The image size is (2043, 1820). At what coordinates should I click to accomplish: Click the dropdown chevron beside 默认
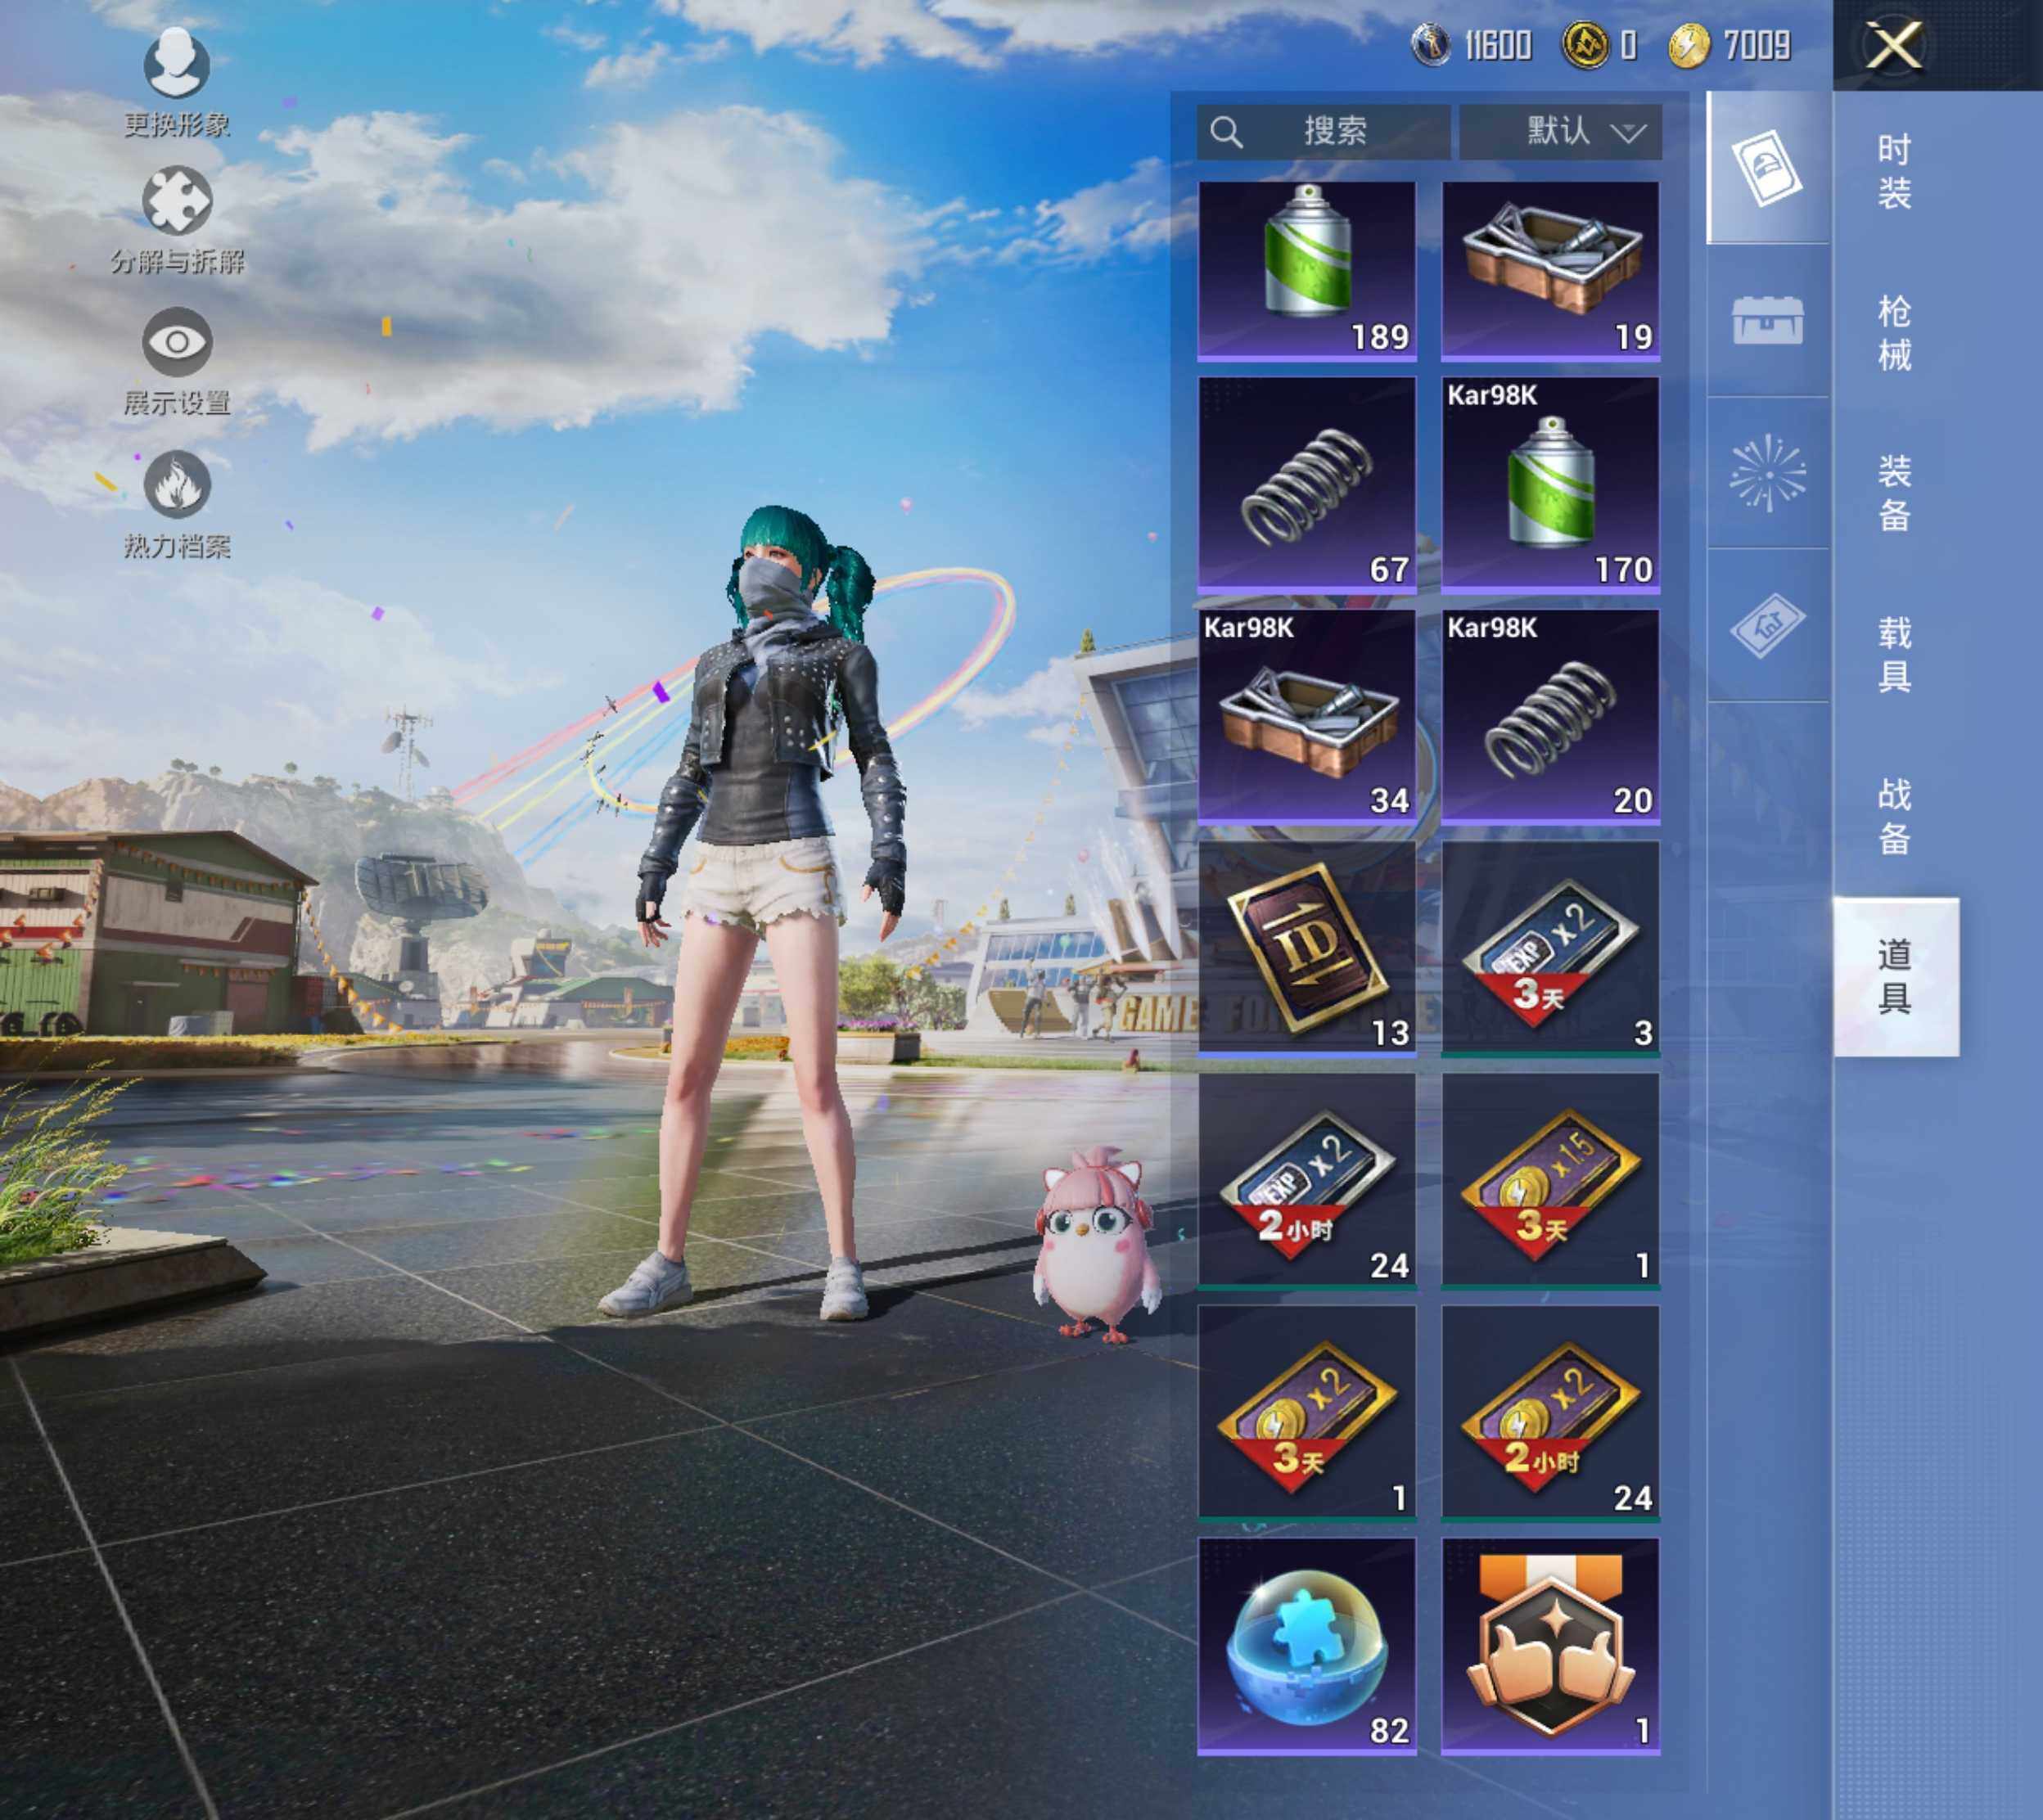tap(1628, 133)
